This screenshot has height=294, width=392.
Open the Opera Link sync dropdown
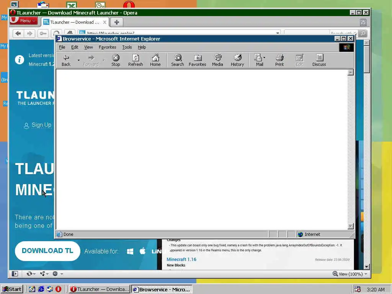pyautogui.click(x=31, y=274)
